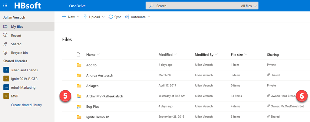Select My files in the sidebar

pos(17,27)
